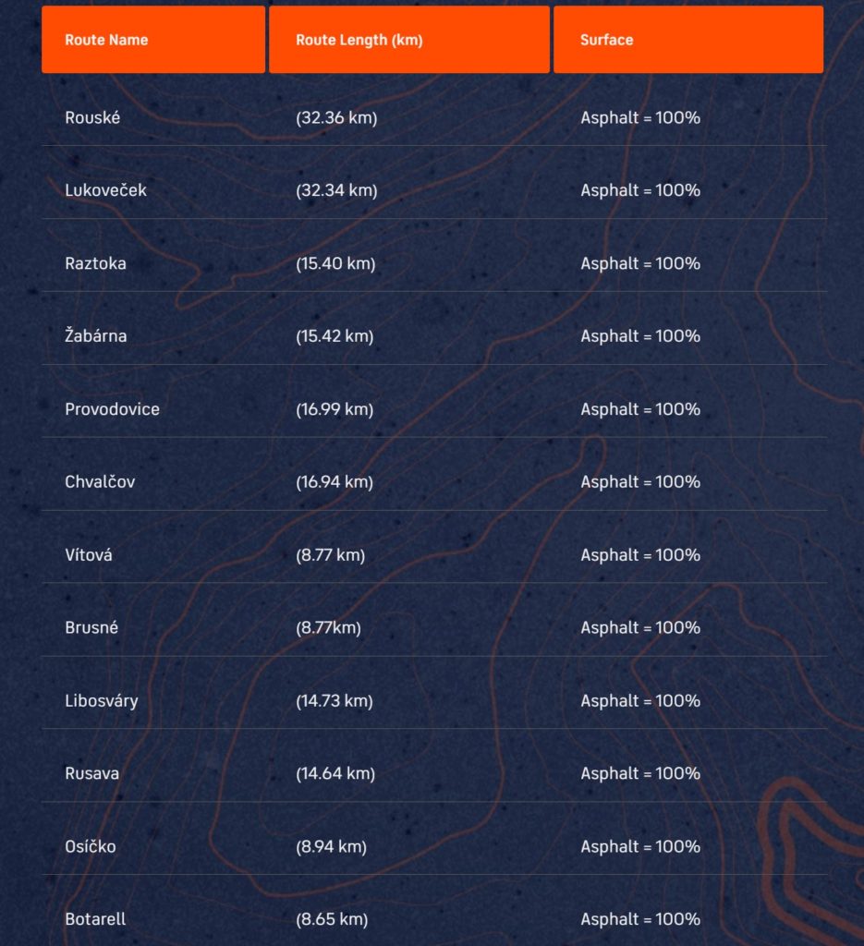Click the Route Name column header
Screen dimensions: 864x946
pos(106,40)
